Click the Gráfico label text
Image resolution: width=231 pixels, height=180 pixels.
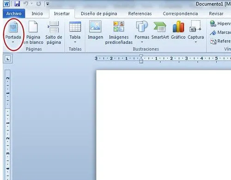coord(178,37)
